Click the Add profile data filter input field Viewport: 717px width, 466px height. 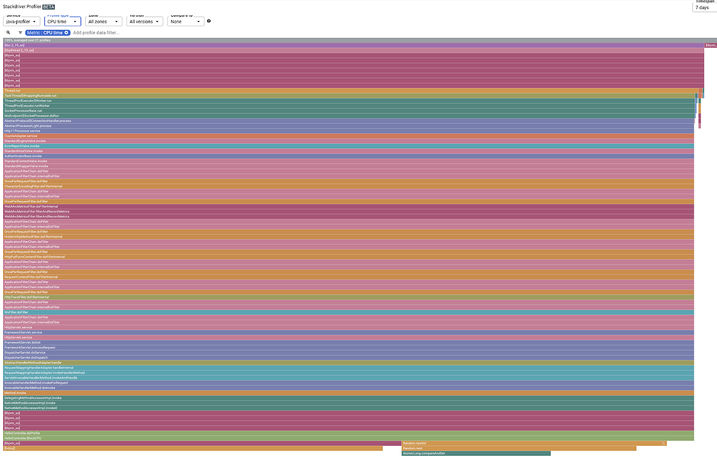(x=102, y=32)
